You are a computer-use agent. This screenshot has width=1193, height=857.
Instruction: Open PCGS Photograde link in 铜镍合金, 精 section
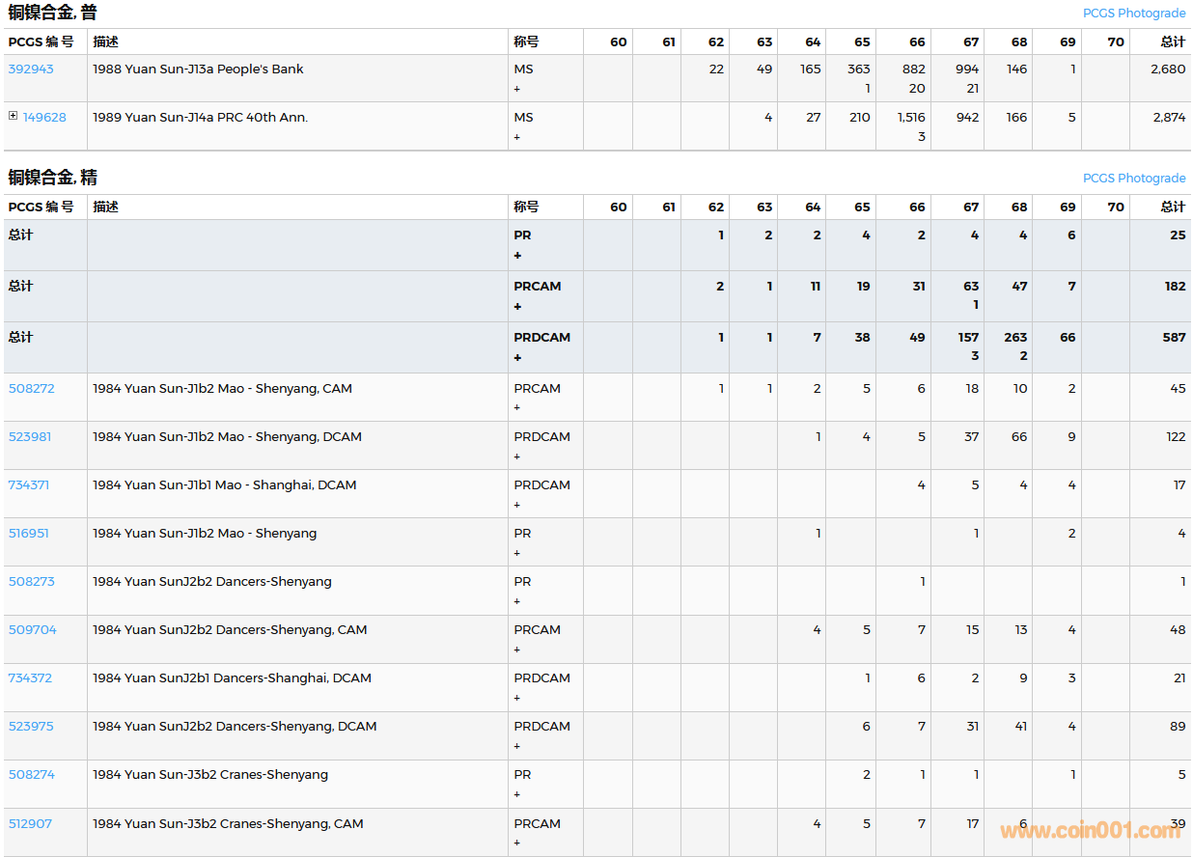pos(1133,179)
